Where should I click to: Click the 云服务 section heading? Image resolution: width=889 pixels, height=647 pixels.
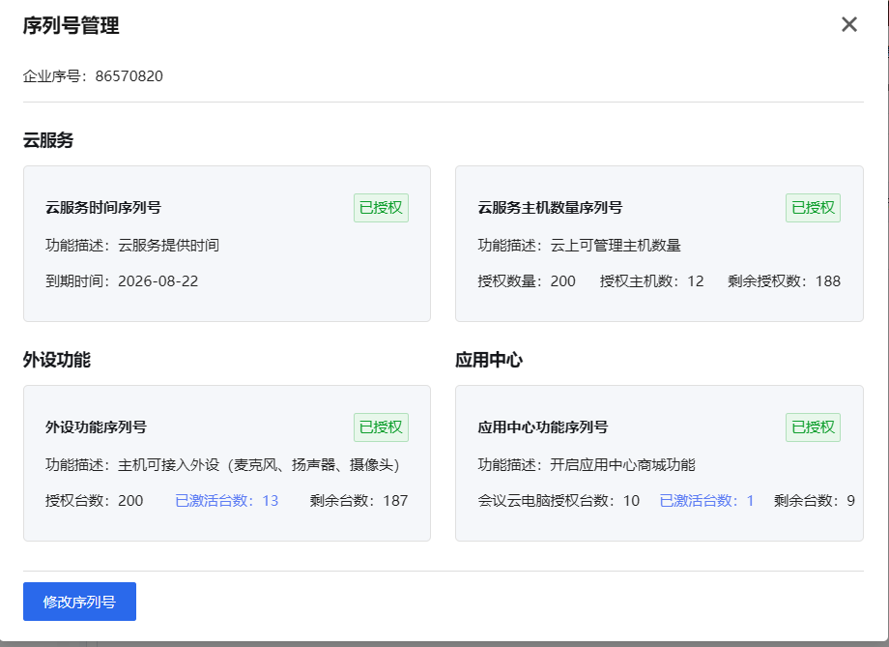(x=48, y=141)
